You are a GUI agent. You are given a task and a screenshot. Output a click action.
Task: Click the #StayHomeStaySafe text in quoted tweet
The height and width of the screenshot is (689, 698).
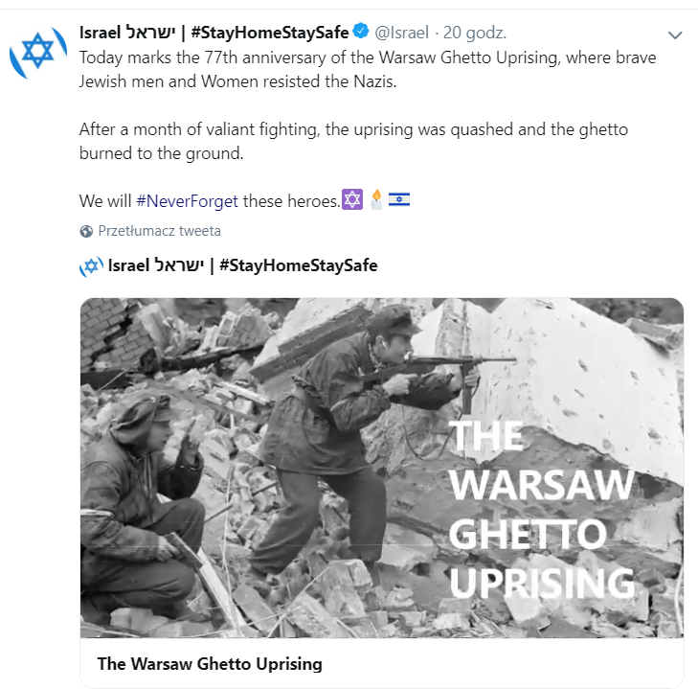point(298,265)
